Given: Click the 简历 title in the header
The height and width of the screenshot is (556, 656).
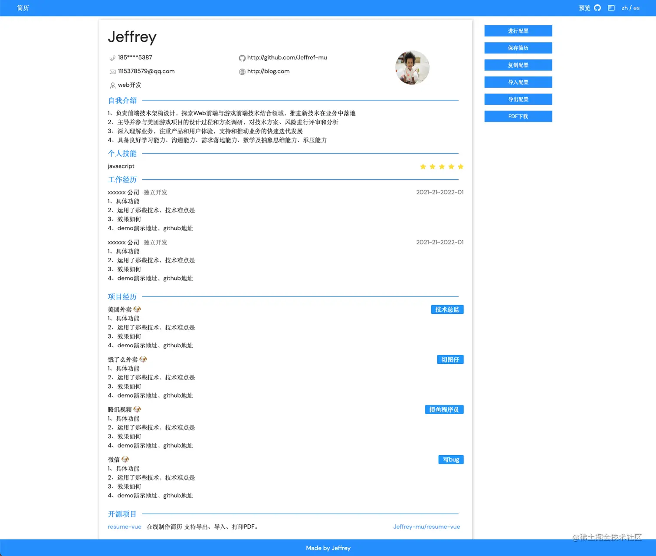Looking at the screenshot, I should pos(23,8).
